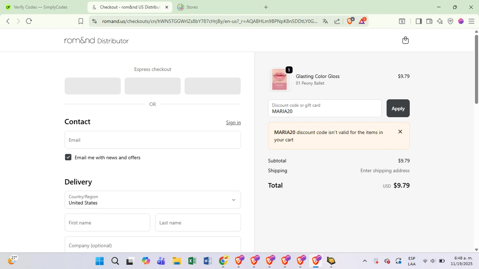This screenshot has height=269, width=479.
Task: Open Brave Wallet icon
Action: (429, 21)
